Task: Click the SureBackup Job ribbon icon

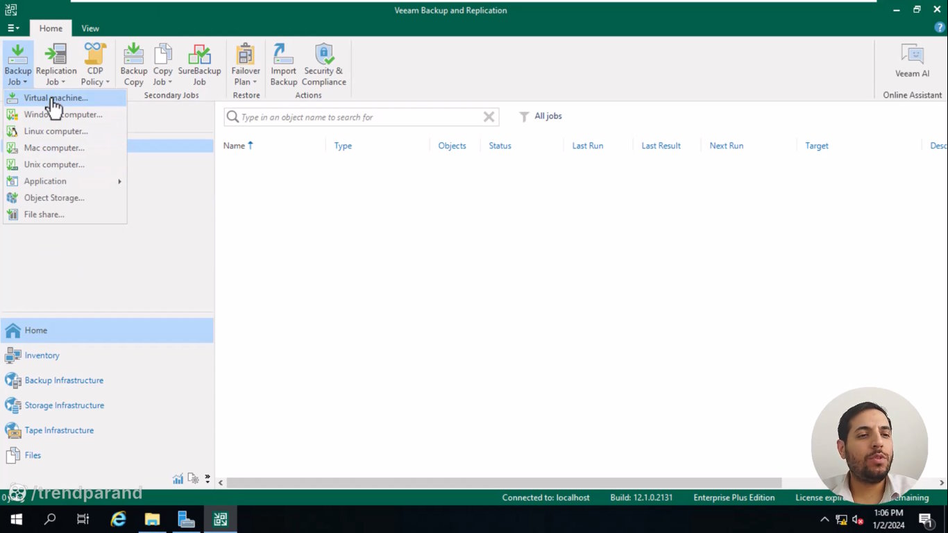Action: click(199, 65)
